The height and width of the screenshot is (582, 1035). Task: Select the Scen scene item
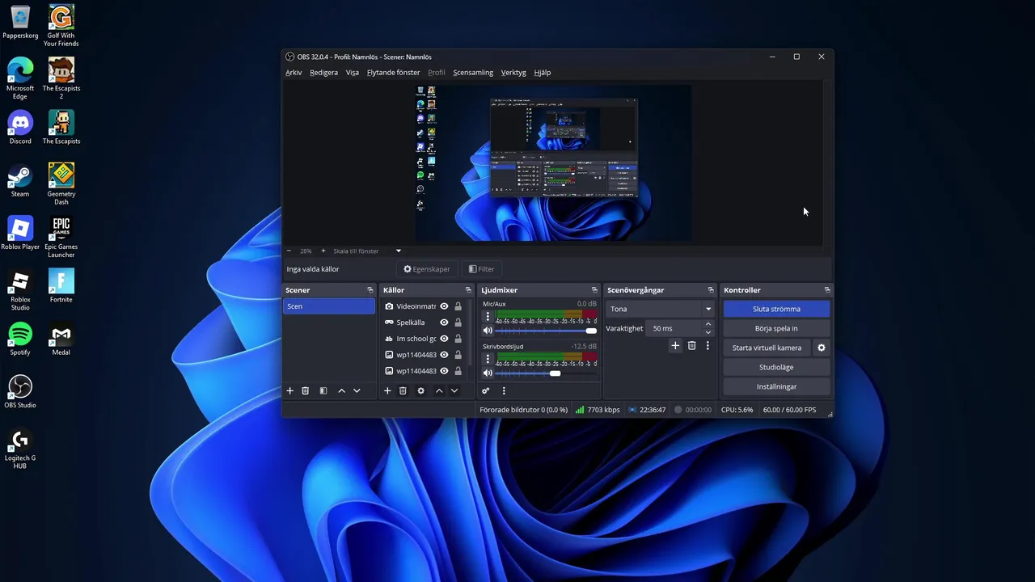(329, 306)
